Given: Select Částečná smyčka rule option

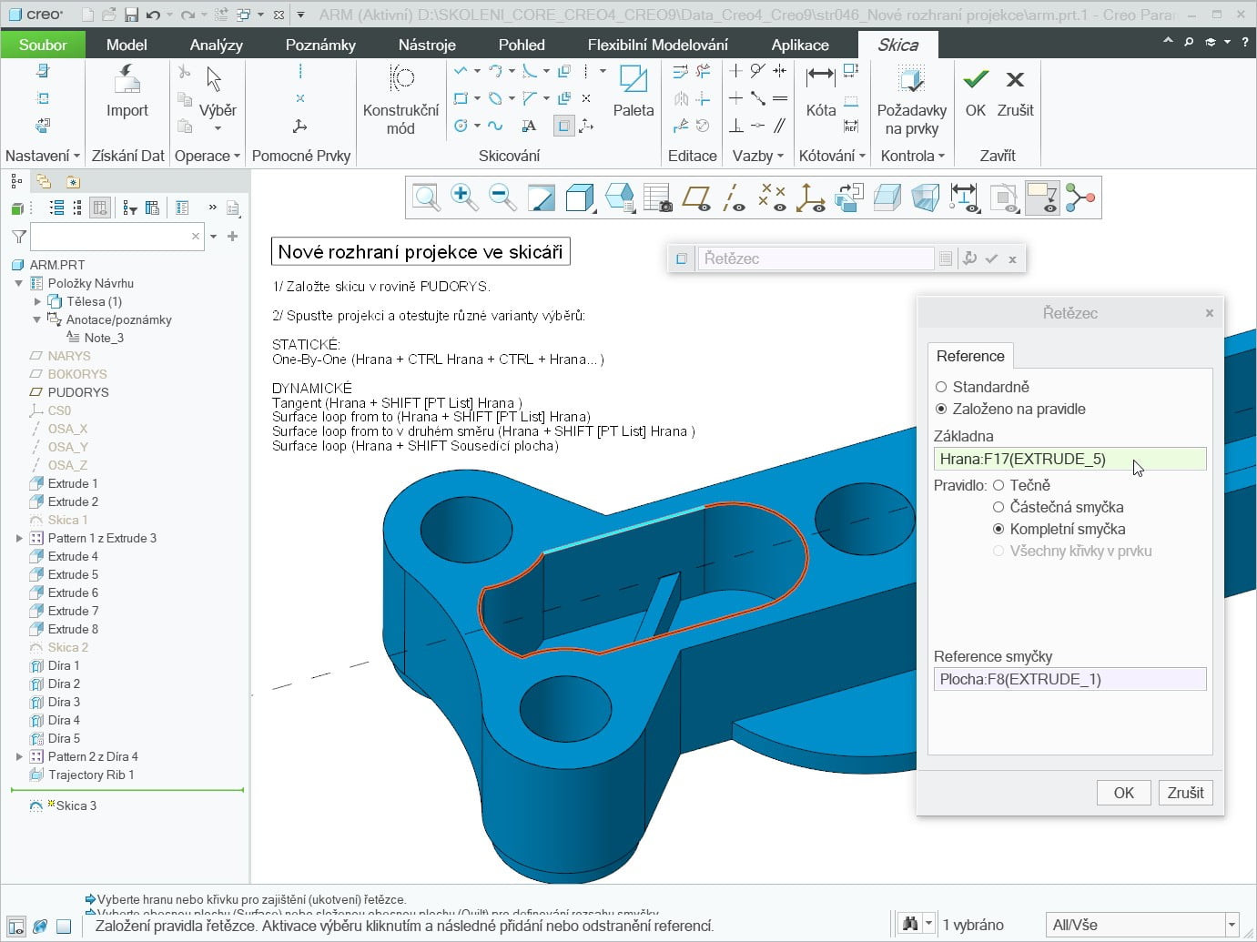Looking at the screenshot, I should pos(999,507).
